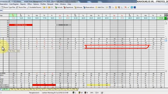Click the top events area scrollbar up arrow

click(166, 21)
